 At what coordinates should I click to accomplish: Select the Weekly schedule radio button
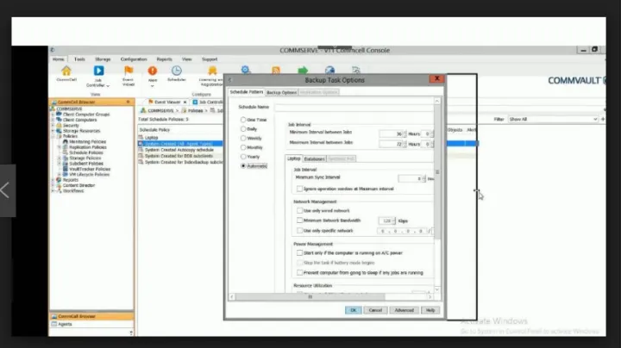[x=244, y=138]
